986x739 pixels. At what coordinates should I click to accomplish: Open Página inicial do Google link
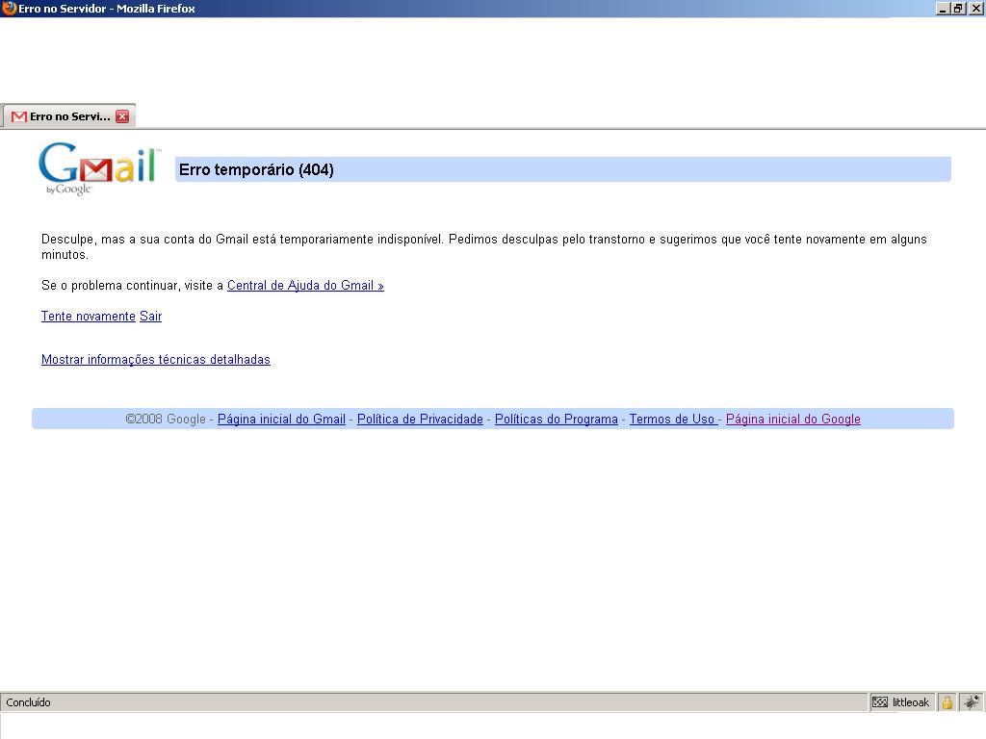[793, 420]
